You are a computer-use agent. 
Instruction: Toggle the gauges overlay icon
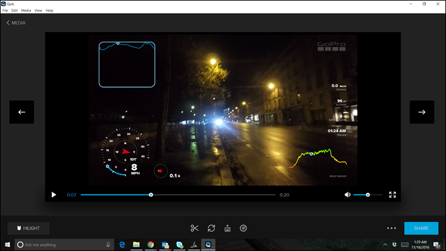point(243,228)
